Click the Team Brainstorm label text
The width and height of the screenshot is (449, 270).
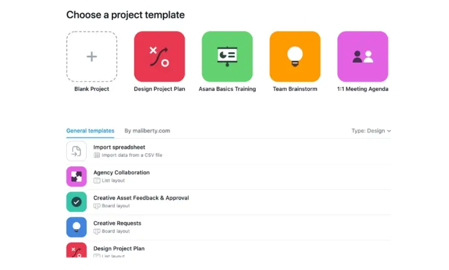[295, 89]
